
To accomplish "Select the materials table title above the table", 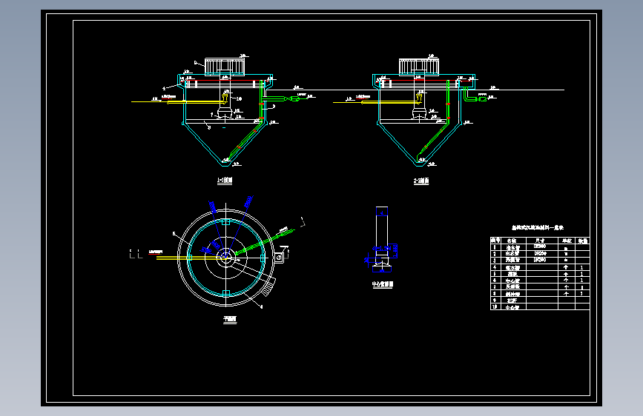I will click(538, 228).
